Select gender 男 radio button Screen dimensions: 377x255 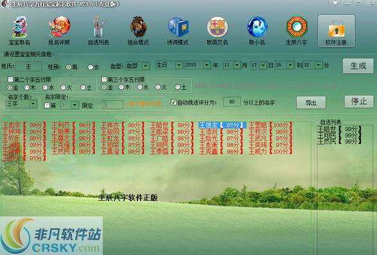[x=69, y=67]
